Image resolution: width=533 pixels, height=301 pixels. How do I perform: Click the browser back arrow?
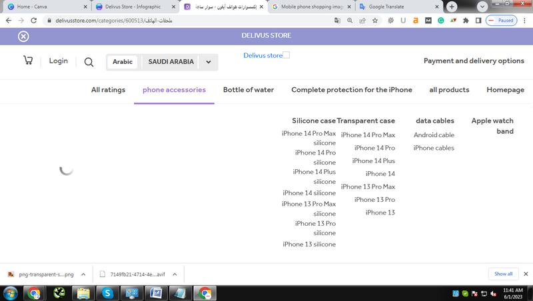9,21
